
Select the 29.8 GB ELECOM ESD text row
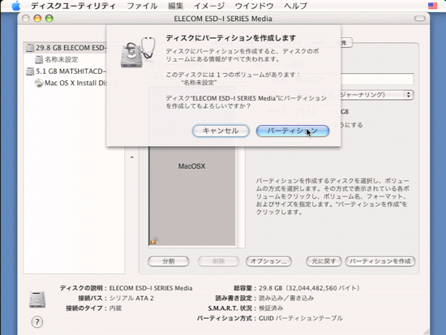(x=71, y=48)
